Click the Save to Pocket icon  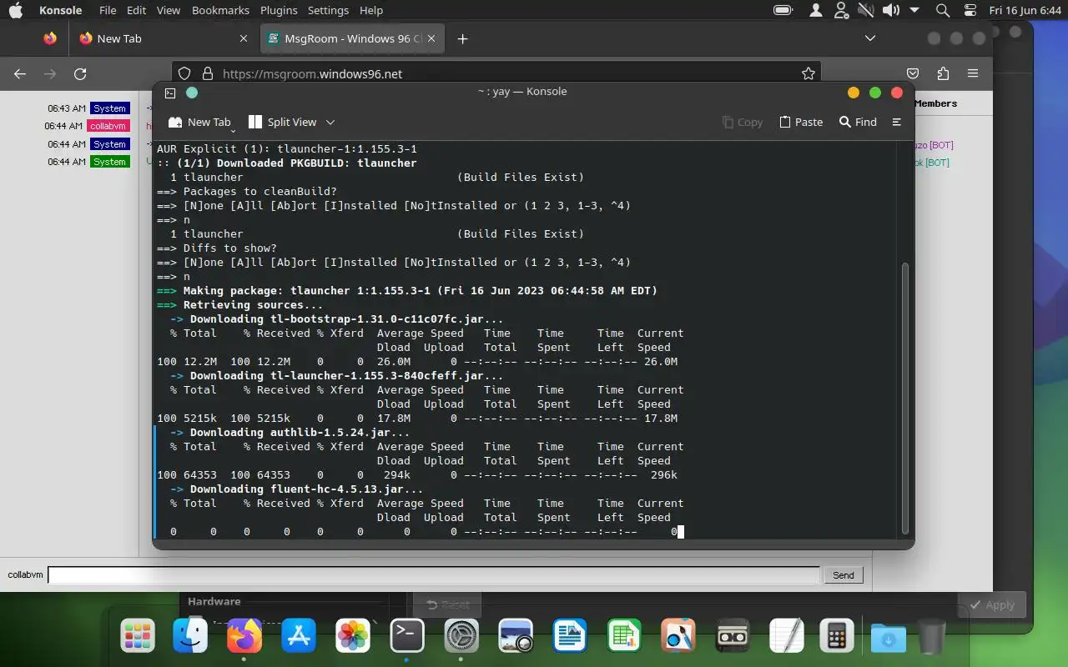tap(913, 73)
